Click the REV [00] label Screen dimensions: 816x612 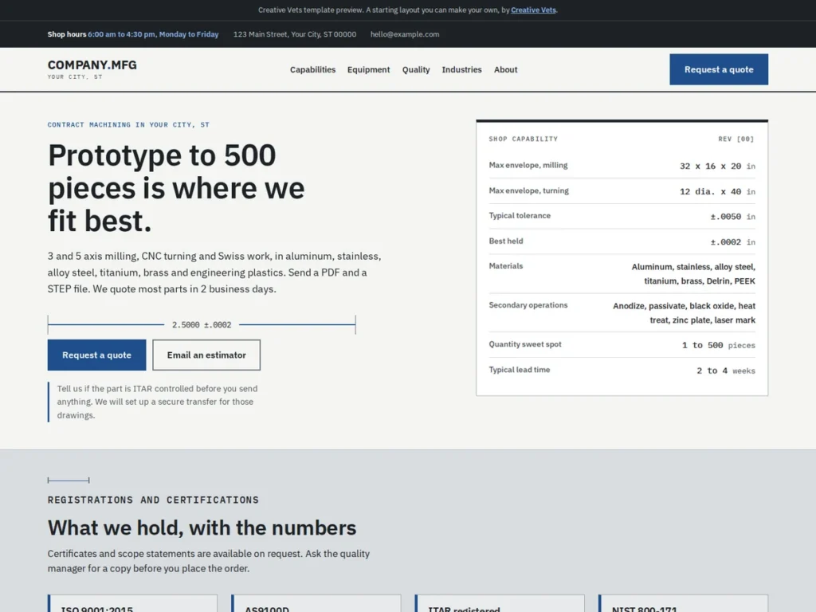(736, 139)
